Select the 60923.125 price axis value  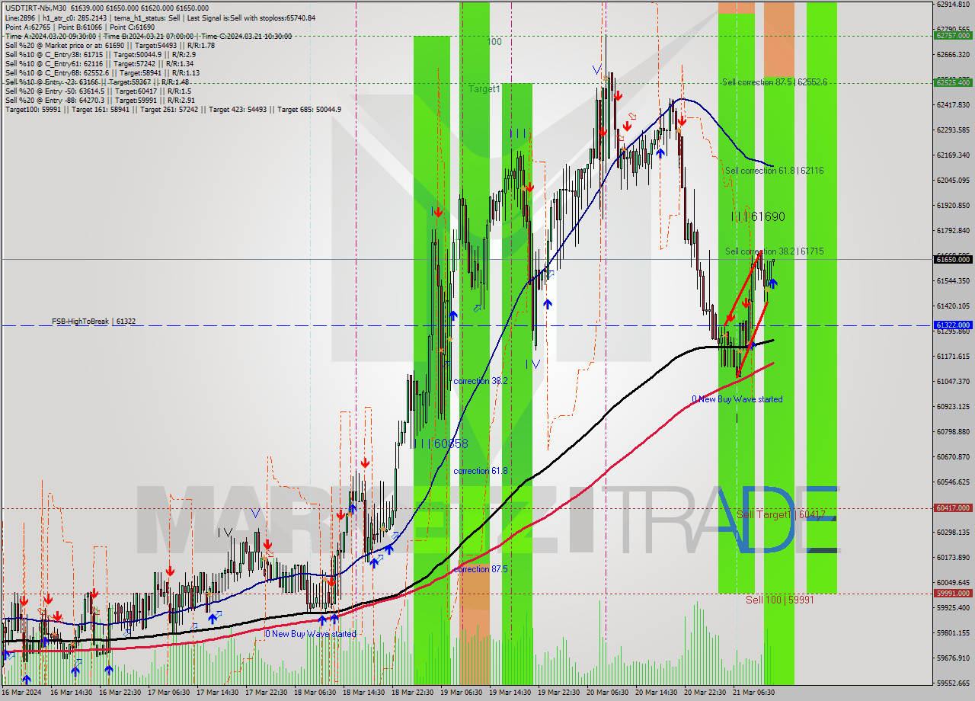click(x=953, y=407)
